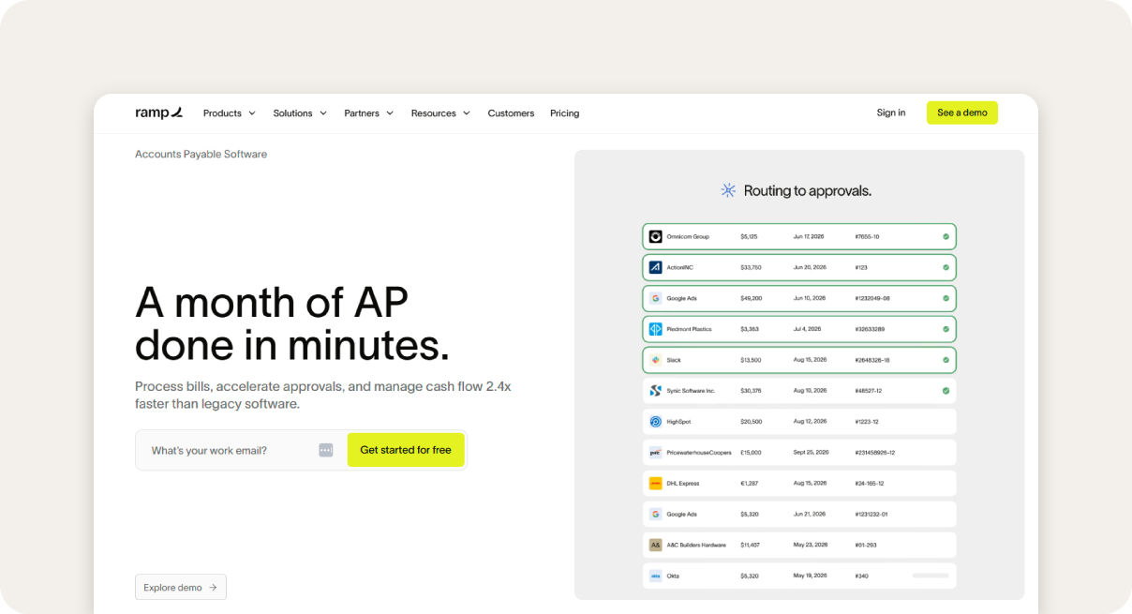Click invoice number #1231232-01
The width and height of the screenshot is (1132, 614).
coord(871,515)
